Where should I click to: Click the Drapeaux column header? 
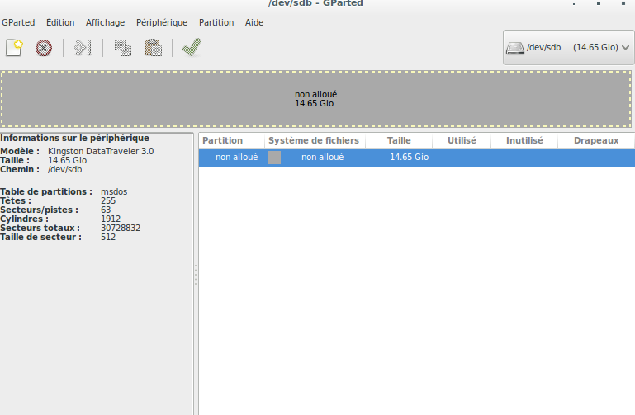(596, 141)
